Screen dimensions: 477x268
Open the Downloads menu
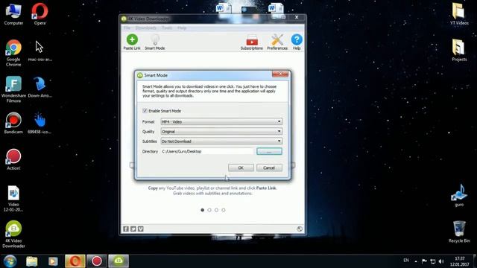pos(146,28)
